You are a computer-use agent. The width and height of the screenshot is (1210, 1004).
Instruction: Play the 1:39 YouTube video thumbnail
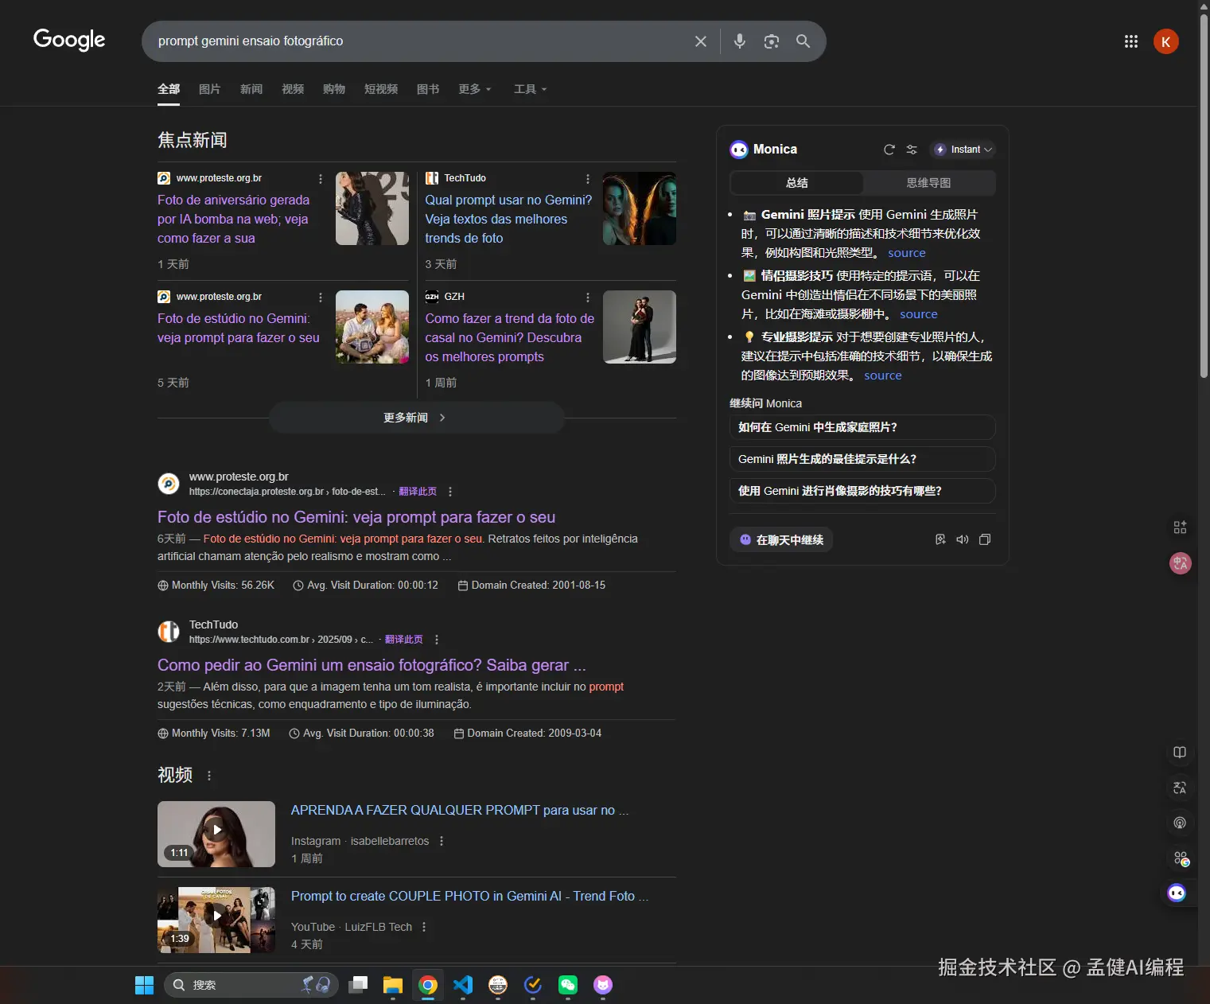click(216, 920)
